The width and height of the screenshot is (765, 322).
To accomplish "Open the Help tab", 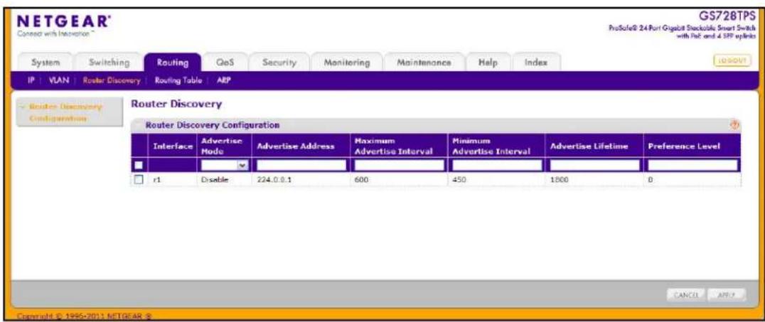I will pyautogui.click(x=487, y=63).
